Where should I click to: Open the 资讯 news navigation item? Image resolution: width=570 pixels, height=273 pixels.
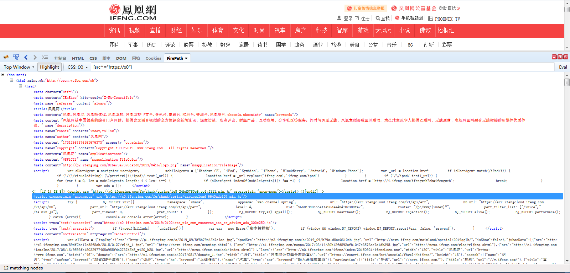114,31
